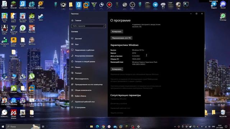Open the VMware Workstation shortcut

pyautogui.click(x=32, y=90)
